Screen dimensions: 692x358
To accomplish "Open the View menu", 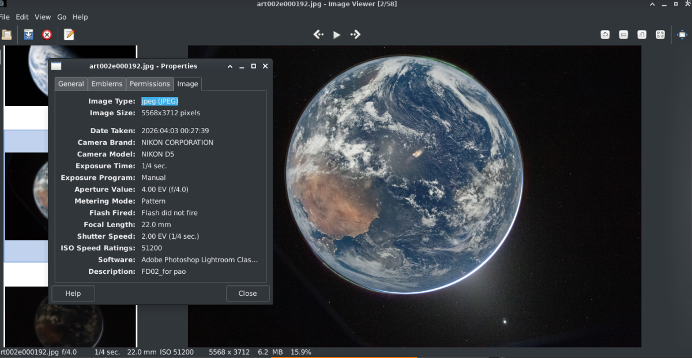I will [43, 17].
